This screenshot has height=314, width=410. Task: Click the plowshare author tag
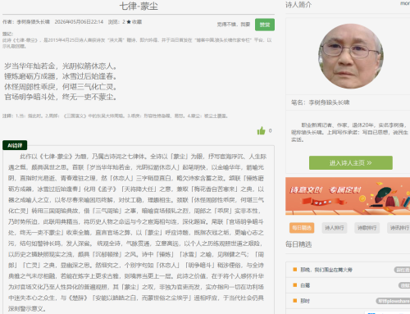pos(393,301)
